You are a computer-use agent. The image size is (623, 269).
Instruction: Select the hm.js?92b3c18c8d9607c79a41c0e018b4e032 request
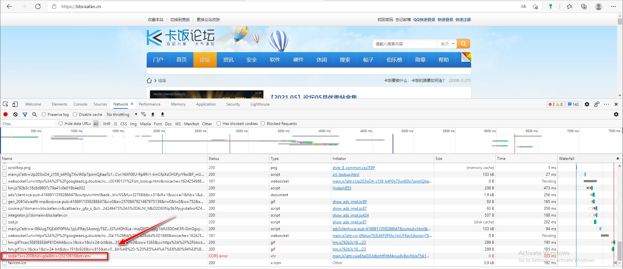pos(47,188)
